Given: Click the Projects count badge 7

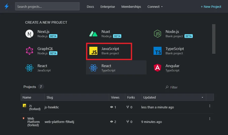Looking at the screenshot, I should point(41,87).
